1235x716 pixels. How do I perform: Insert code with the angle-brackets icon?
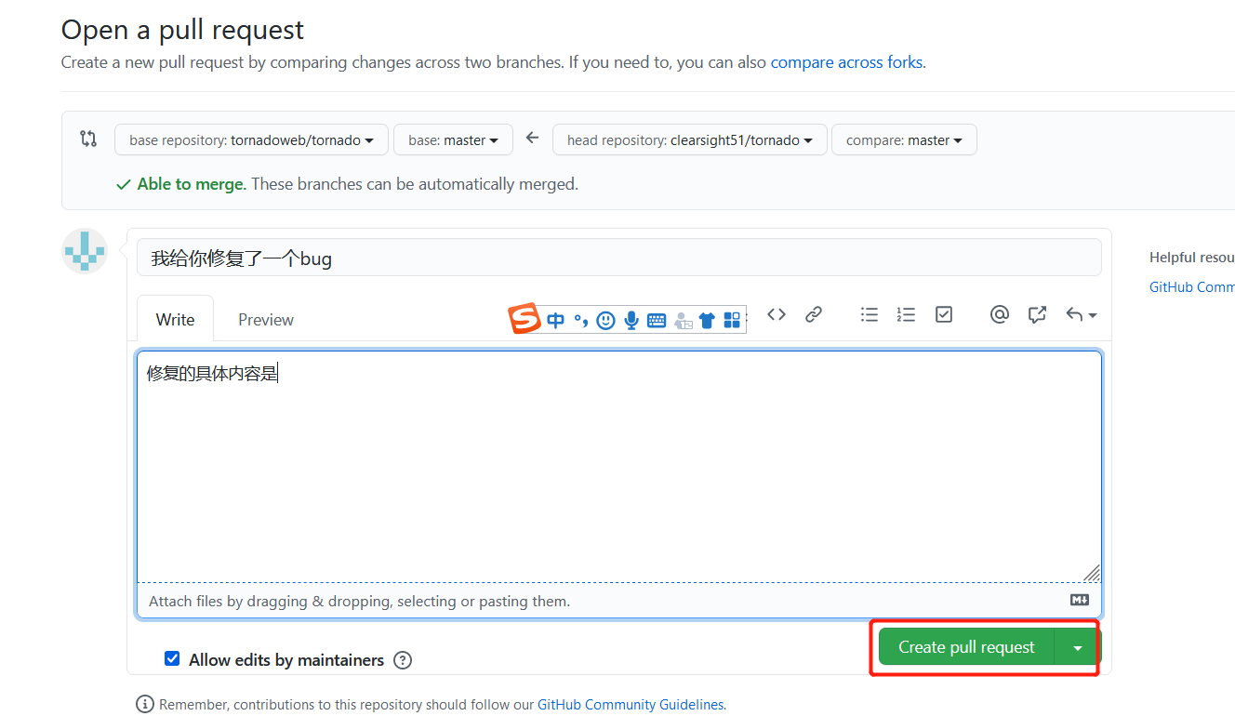pyautogui.click(x=777, y=314)
